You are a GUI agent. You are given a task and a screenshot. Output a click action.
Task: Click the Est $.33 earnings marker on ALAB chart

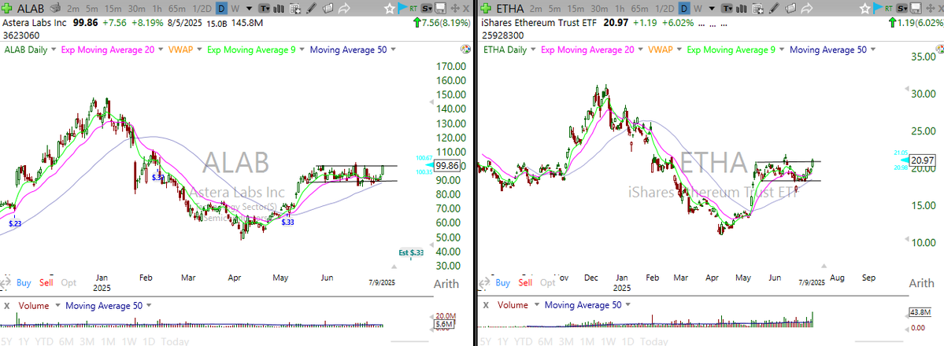[411, 252]
